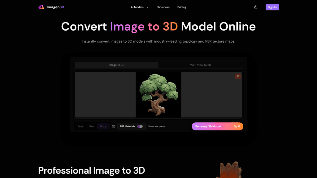Viewport: 317px width, 178px height.
Task: View the Pricing page
Action: (x=182, y=7)
